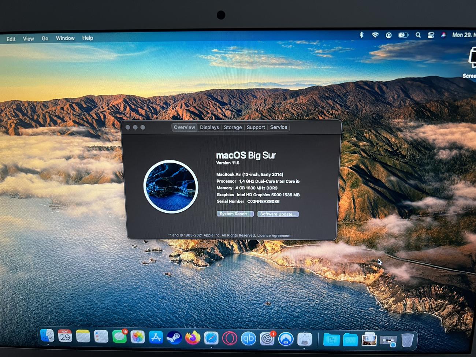Open the Window menu
The width and height of the screenshot is (476, 357).
(x=65, y=38)
